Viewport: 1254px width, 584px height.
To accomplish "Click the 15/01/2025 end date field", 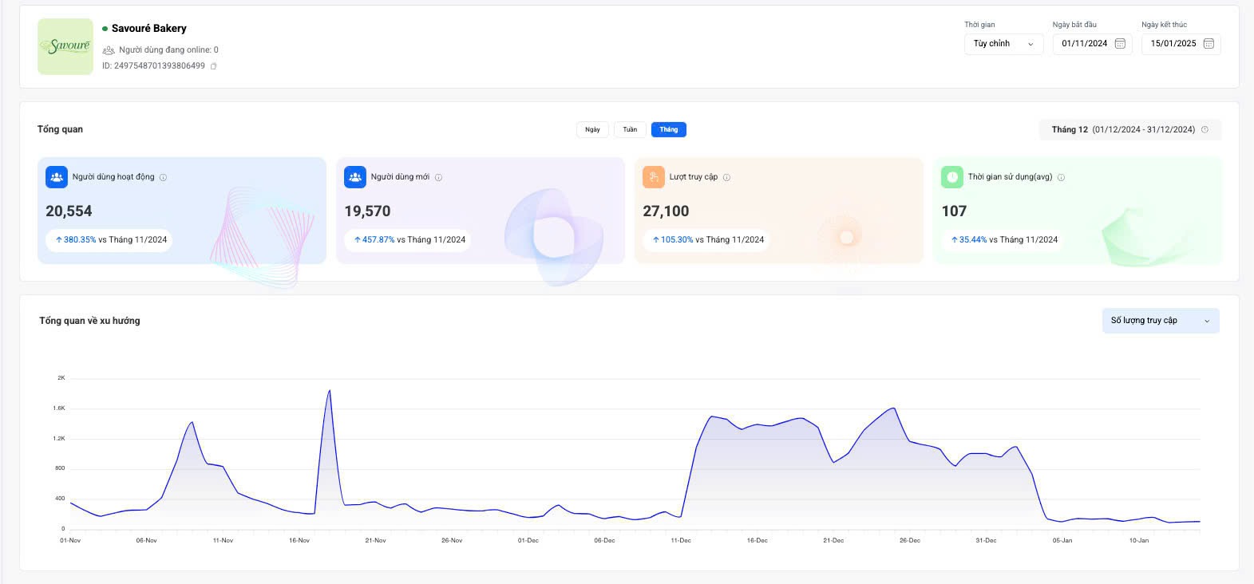I will click(1173, 44).
